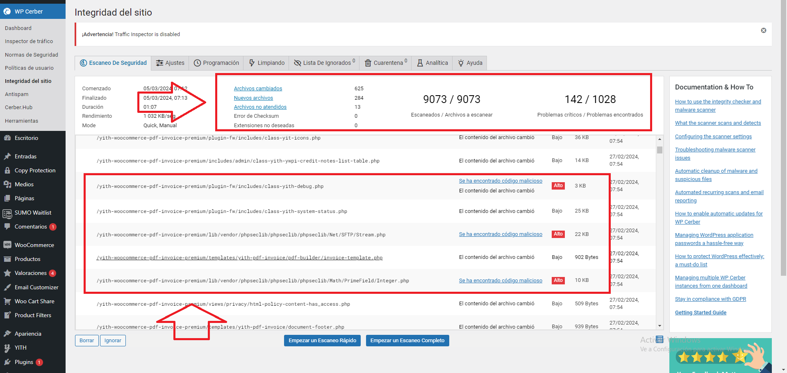Image resolution: width=787 pixels, height=373 pixels.
Task: Click the Ajustes sliders icon
Action: (159, 63)
